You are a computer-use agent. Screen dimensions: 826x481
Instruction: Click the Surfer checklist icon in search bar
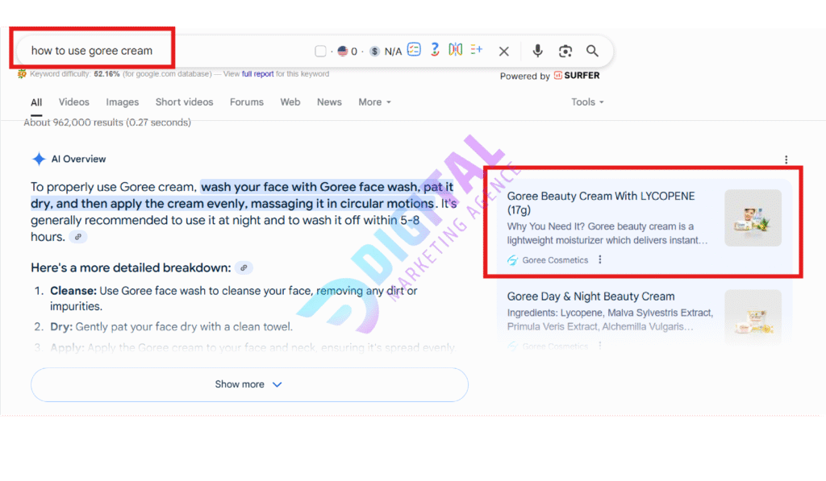click(414, 50)
